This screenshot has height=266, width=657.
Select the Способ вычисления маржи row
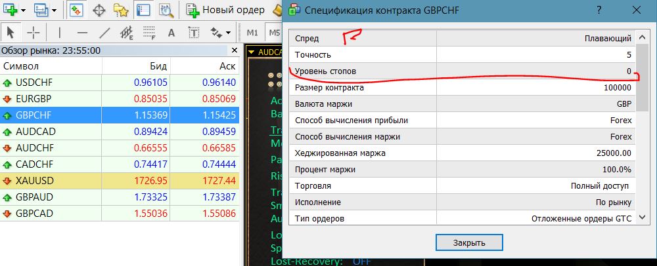463,136
